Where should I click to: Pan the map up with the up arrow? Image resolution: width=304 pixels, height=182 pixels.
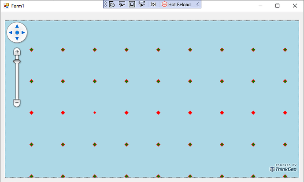pos(17,26)
